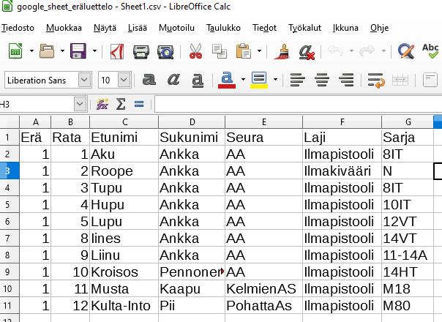The image size is (442, 322).
Task: Expand the recent documents dropdown
Action: (x=62, y=51)
